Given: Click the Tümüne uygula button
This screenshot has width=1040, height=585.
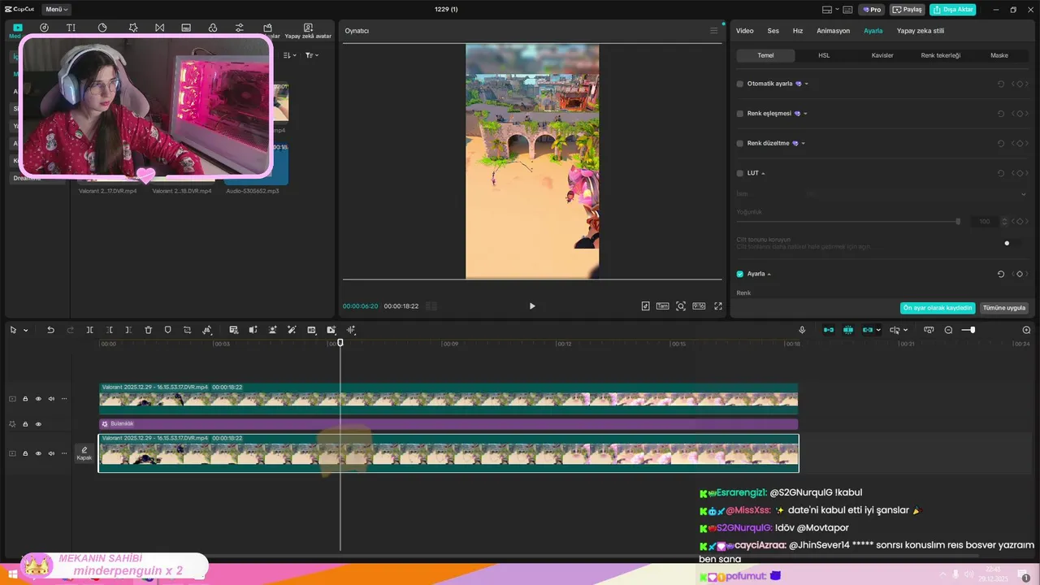Looking at the screenshot, I should coord(1004,308).
